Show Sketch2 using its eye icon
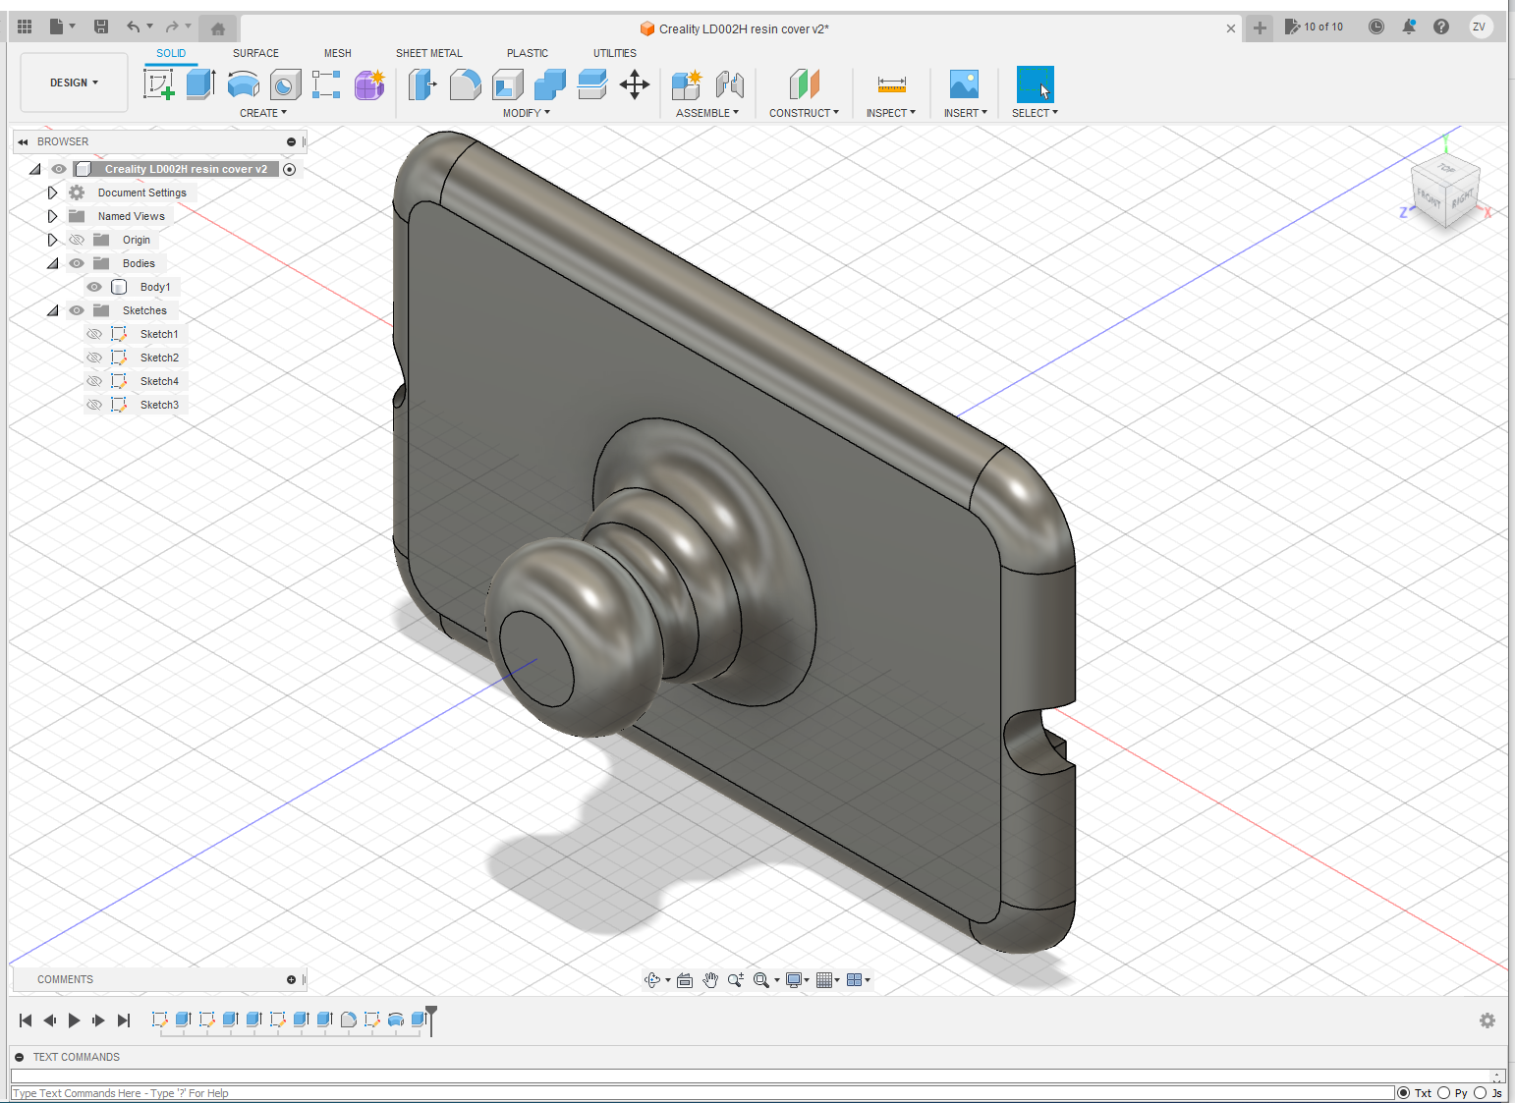Image resolution: width=1515 pixels, height=1103 pixels. pos(94,358)
